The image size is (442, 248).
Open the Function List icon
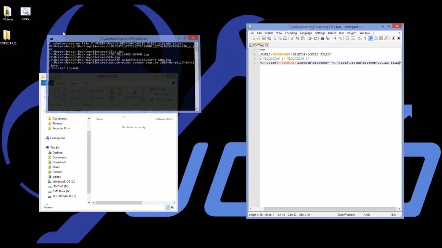coord(386,38)
